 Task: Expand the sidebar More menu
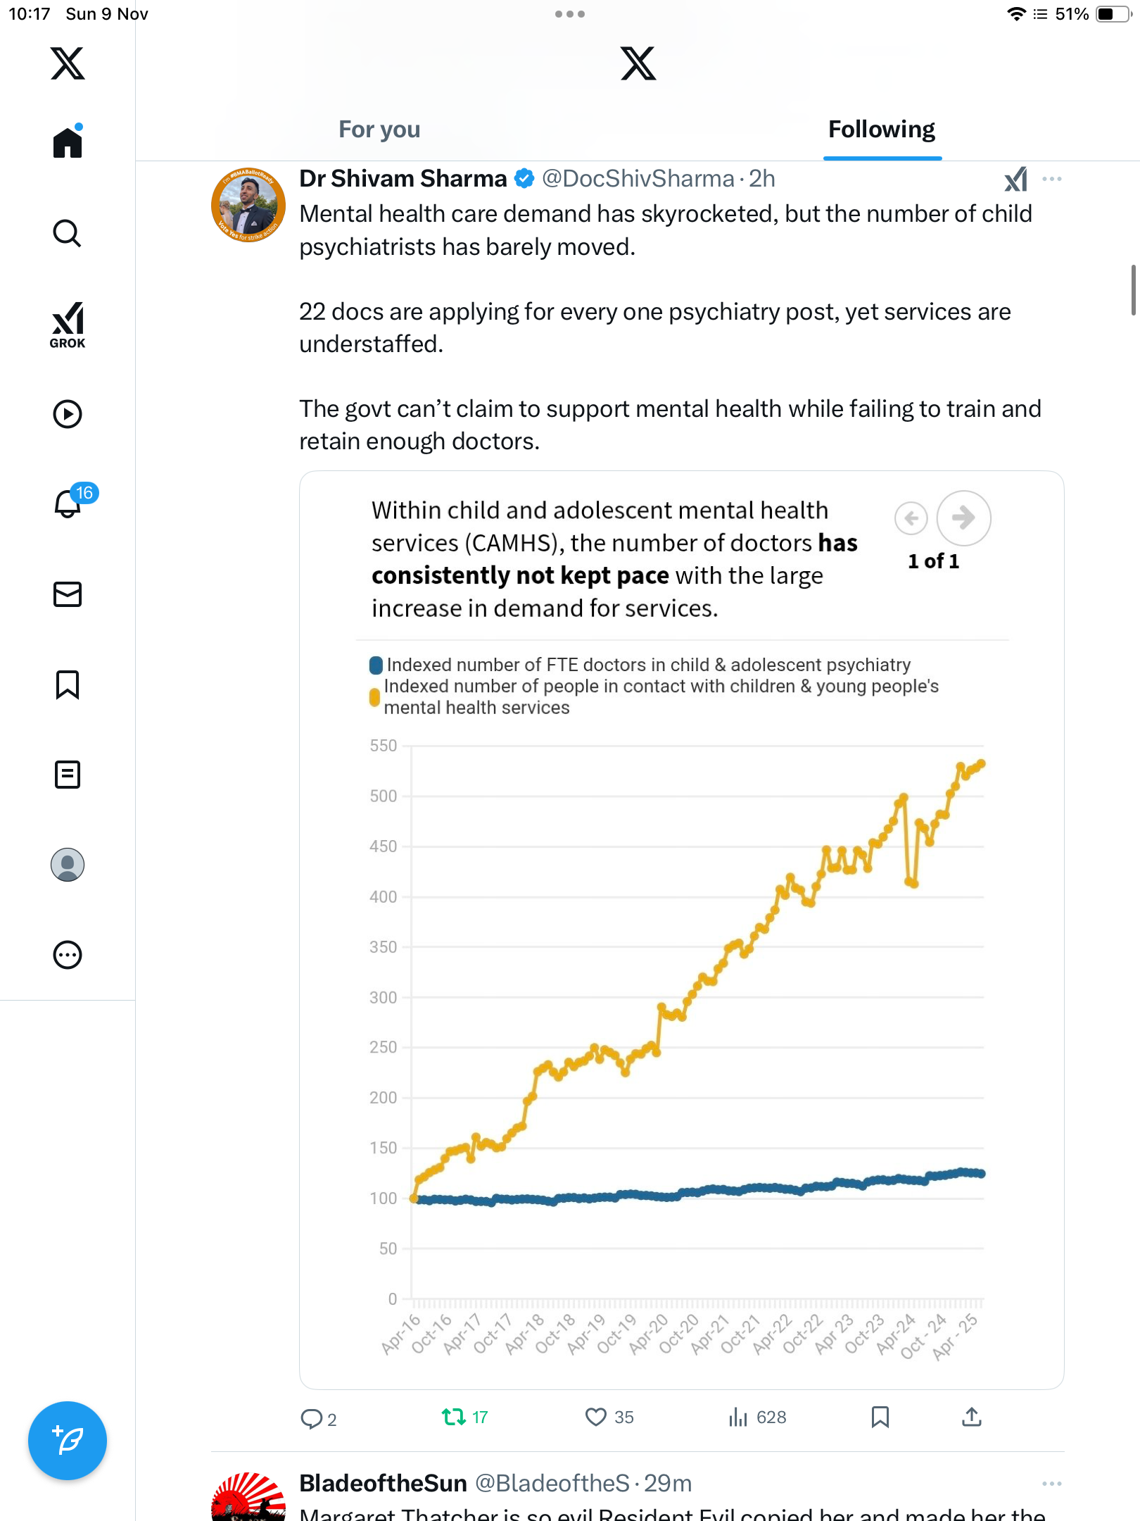coord(68,955)
